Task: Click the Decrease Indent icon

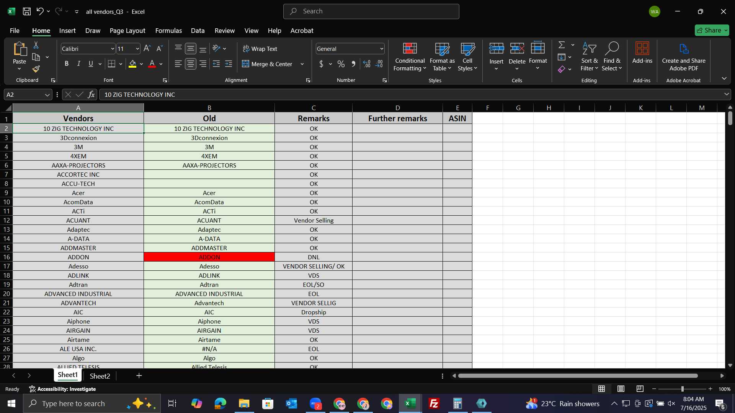Action: [x=216, y=64]
